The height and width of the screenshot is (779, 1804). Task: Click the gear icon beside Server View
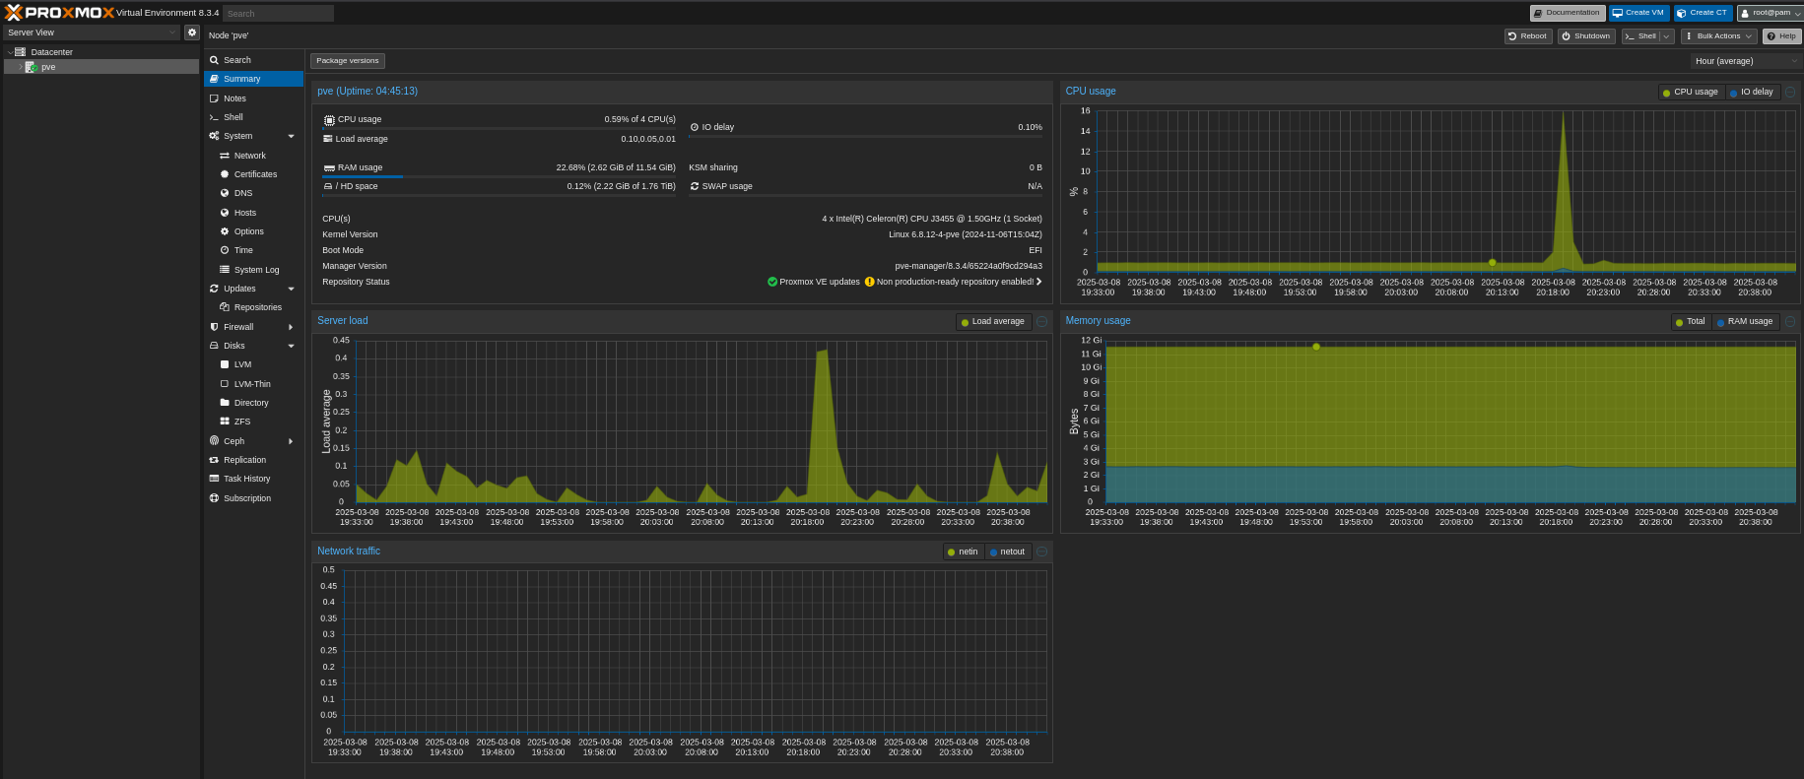192,32
